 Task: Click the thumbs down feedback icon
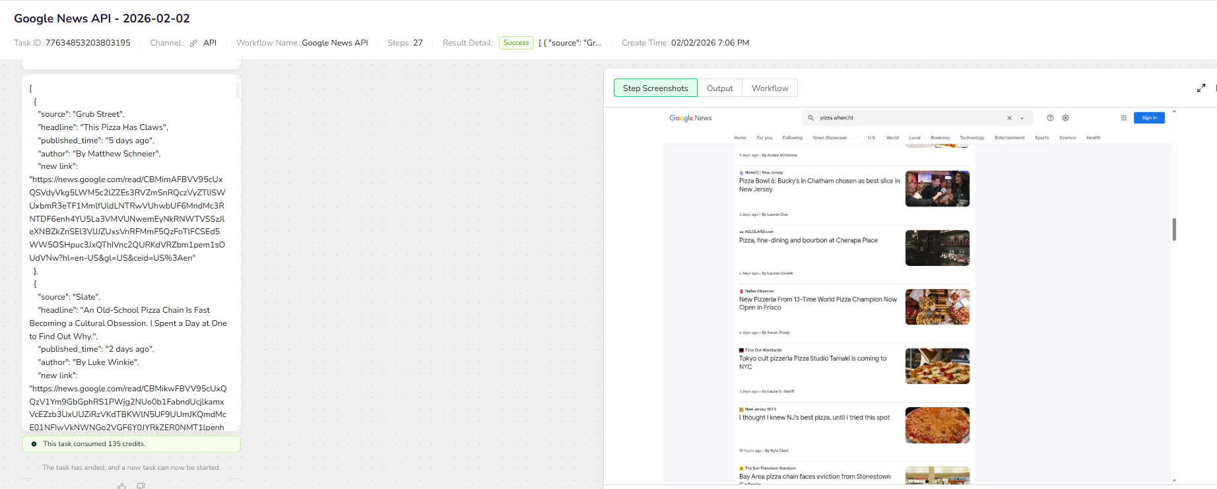[x=141, y=486]
